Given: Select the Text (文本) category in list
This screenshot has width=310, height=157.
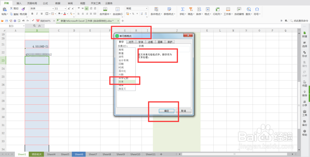Looking at the screenshot, I should point(127,81).
